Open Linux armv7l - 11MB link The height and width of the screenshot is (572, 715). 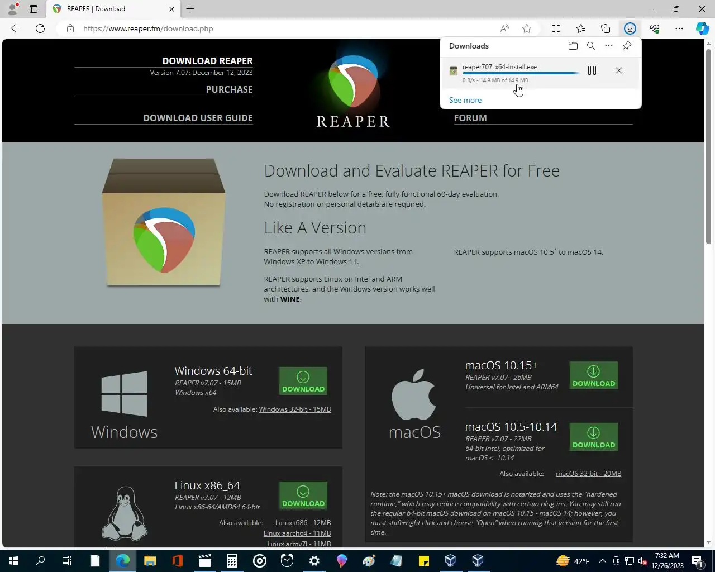point(299,544)
